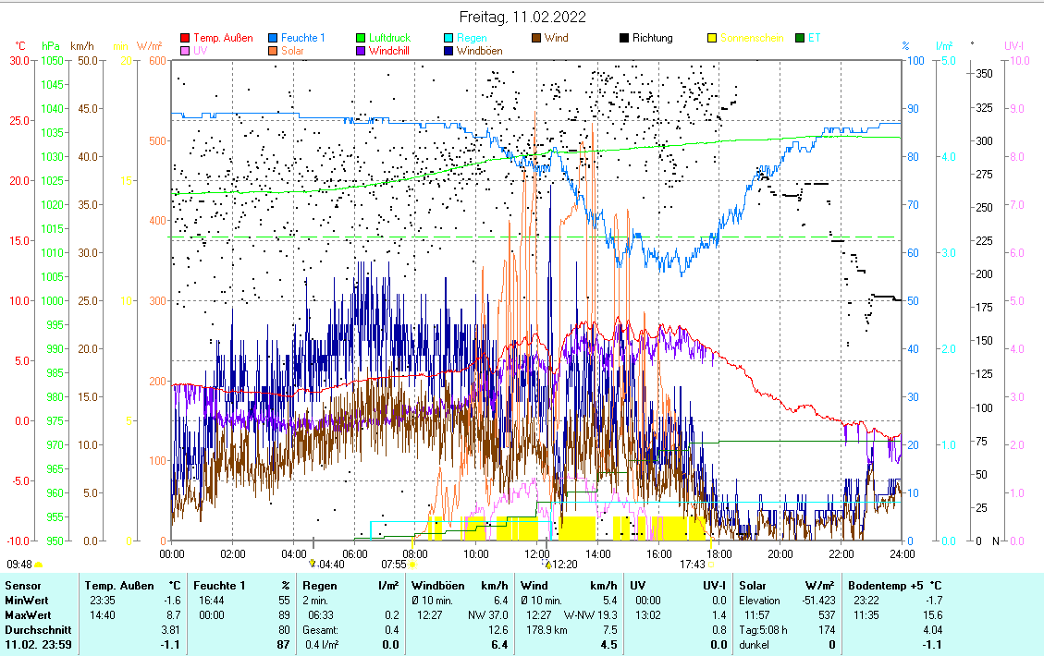The height and width of the screenshot is (656, 1044).
Task: Click the orange Solar legend square
Action: (274, 51)
